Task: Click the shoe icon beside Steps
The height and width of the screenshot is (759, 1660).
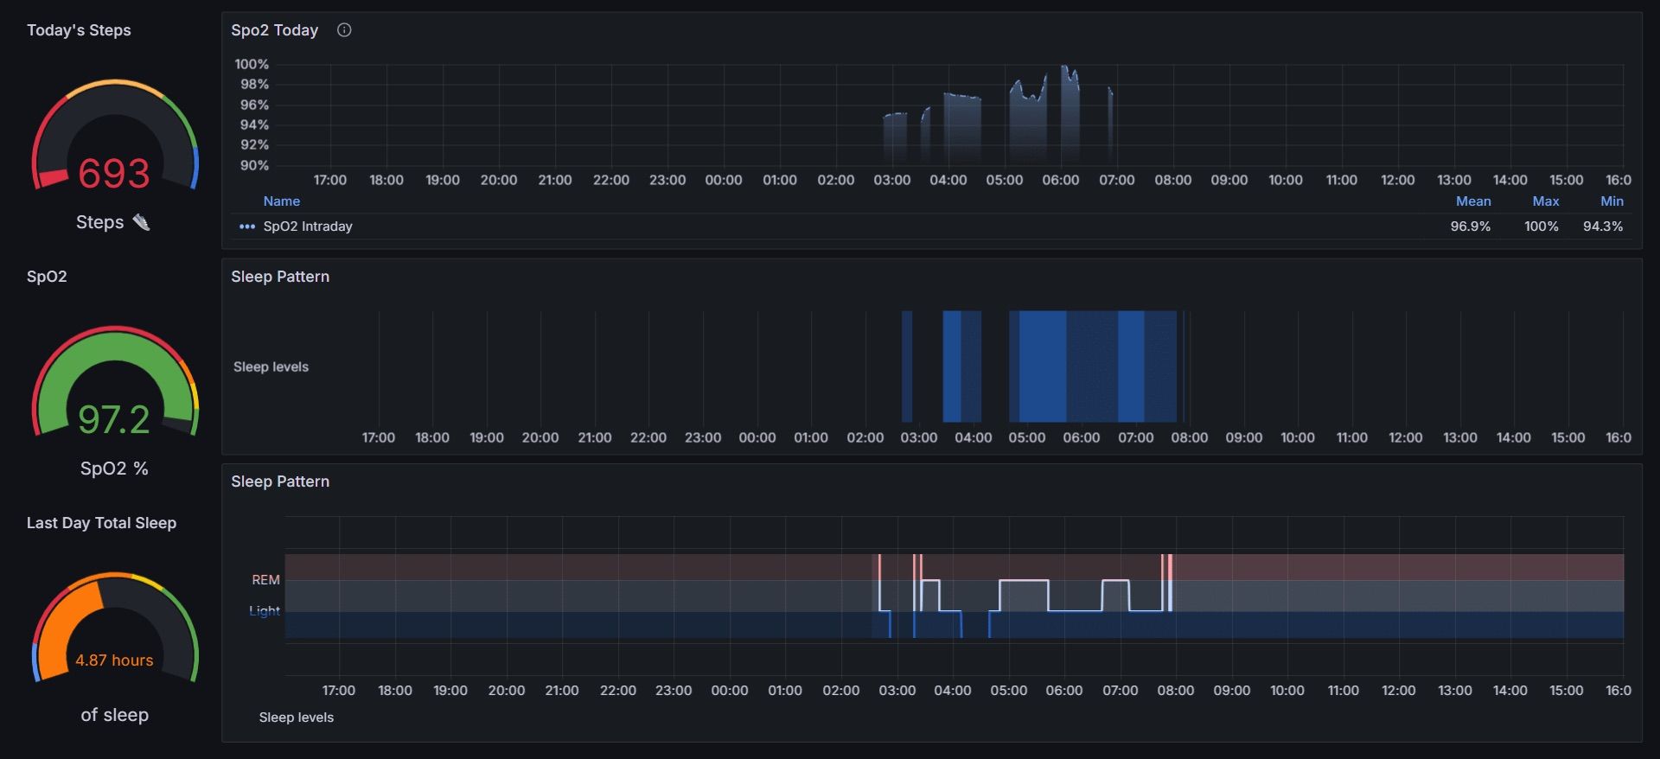Action: [x=141, y=222]
